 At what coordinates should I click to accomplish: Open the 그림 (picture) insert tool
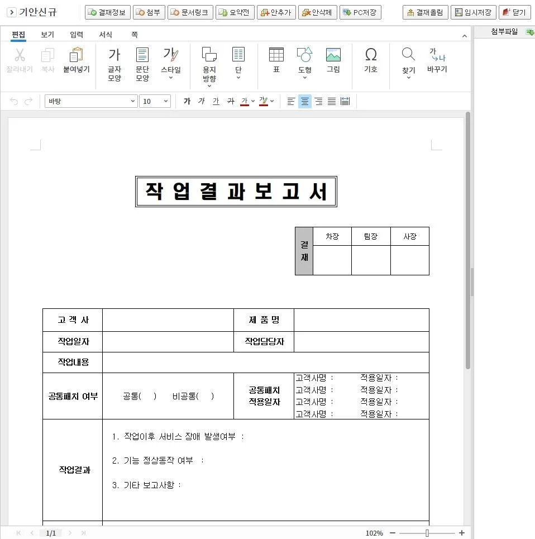tap(333, 55)
